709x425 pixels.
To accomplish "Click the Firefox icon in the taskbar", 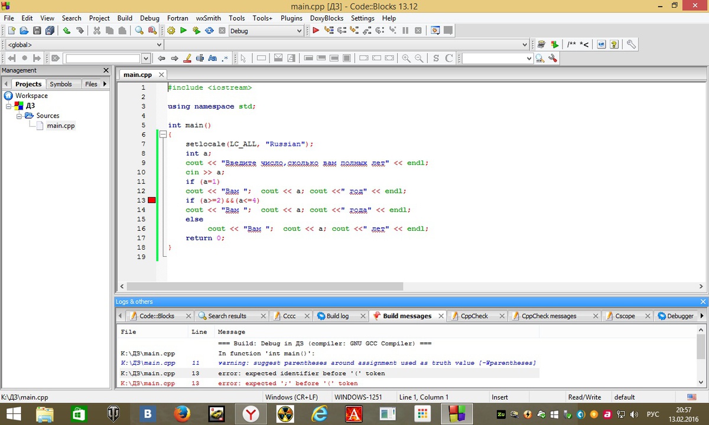I will (182, 413).
